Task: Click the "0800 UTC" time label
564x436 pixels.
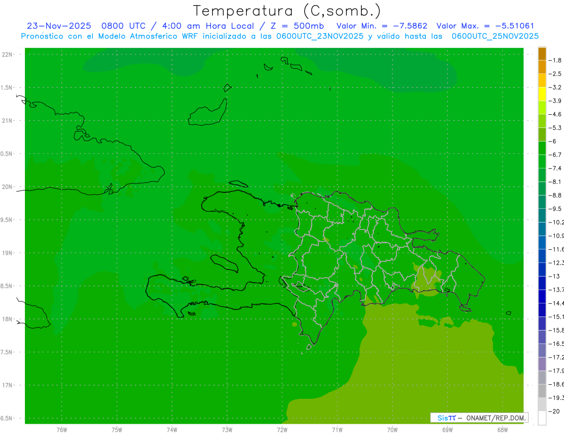Action: pyautogui.click(x=124, y=26)
